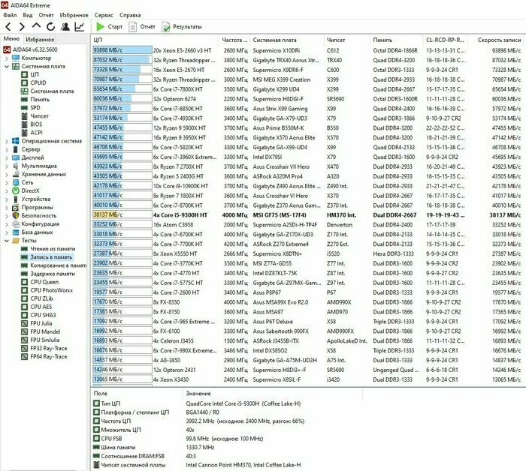Expand the Компьютер tree node
The width and height of the screenshot is (526, 471).
7,58
